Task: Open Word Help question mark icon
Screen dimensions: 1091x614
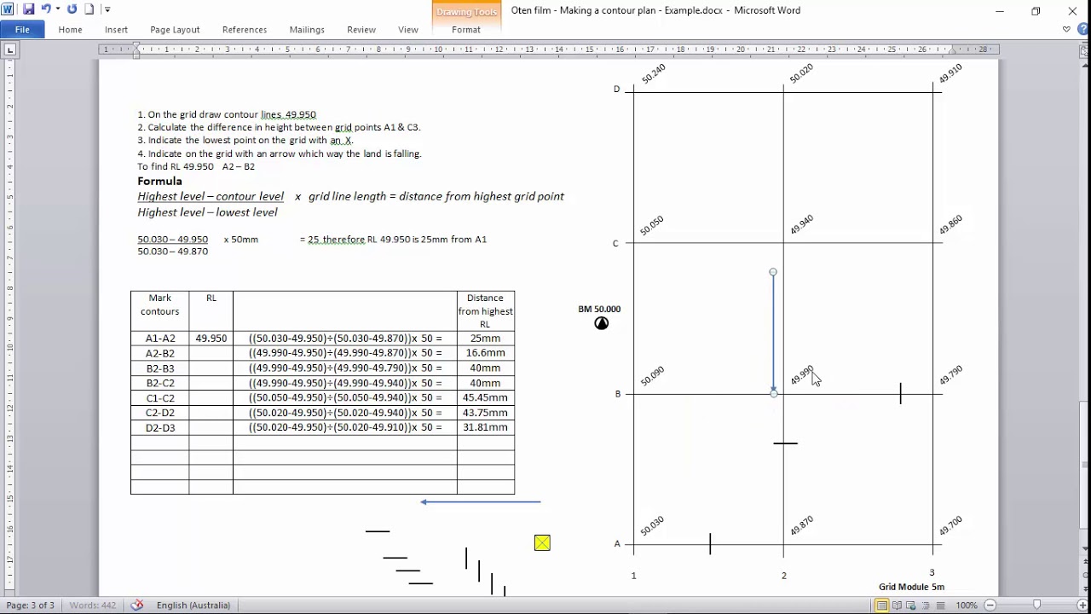Action: (1083, 29)
